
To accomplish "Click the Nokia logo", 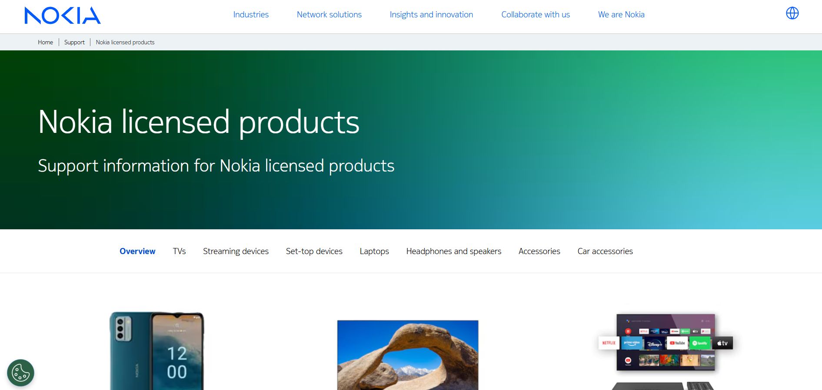I will point(63,15).
